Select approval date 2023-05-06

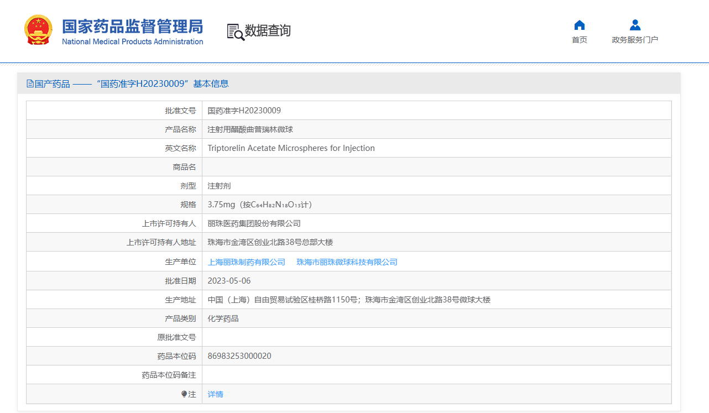tap(229, 281)
